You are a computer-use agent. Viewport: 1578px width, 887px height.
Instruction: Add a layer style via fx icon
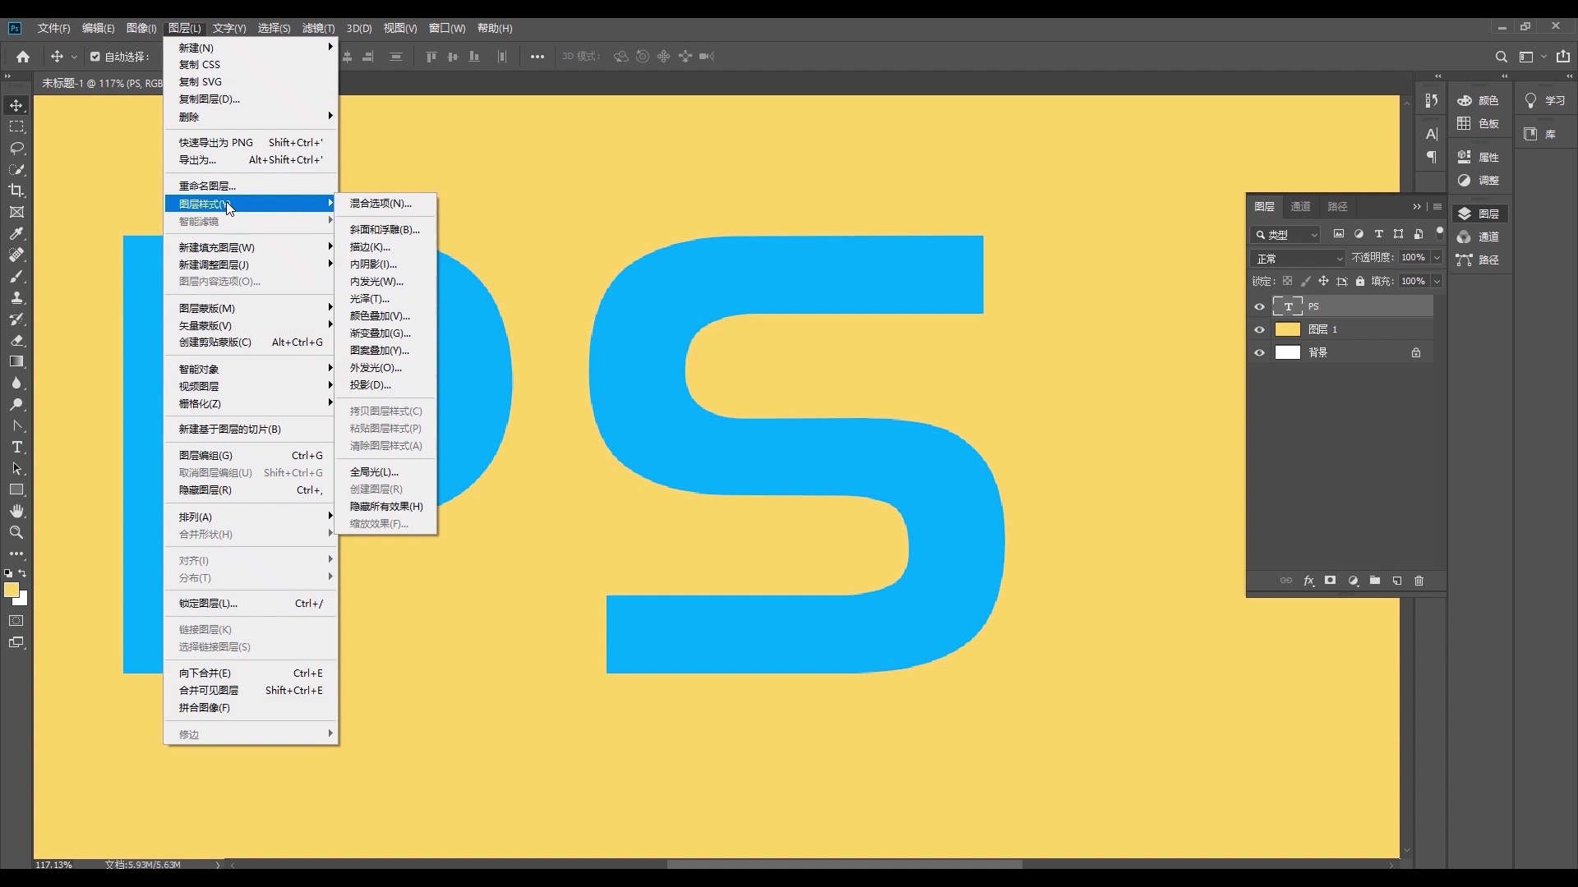pos(1308,581)
